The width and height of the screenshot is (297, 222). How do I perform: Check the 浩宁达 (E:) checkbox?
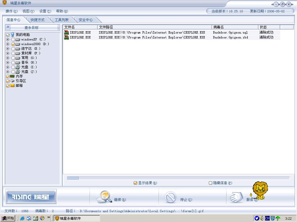13,49
